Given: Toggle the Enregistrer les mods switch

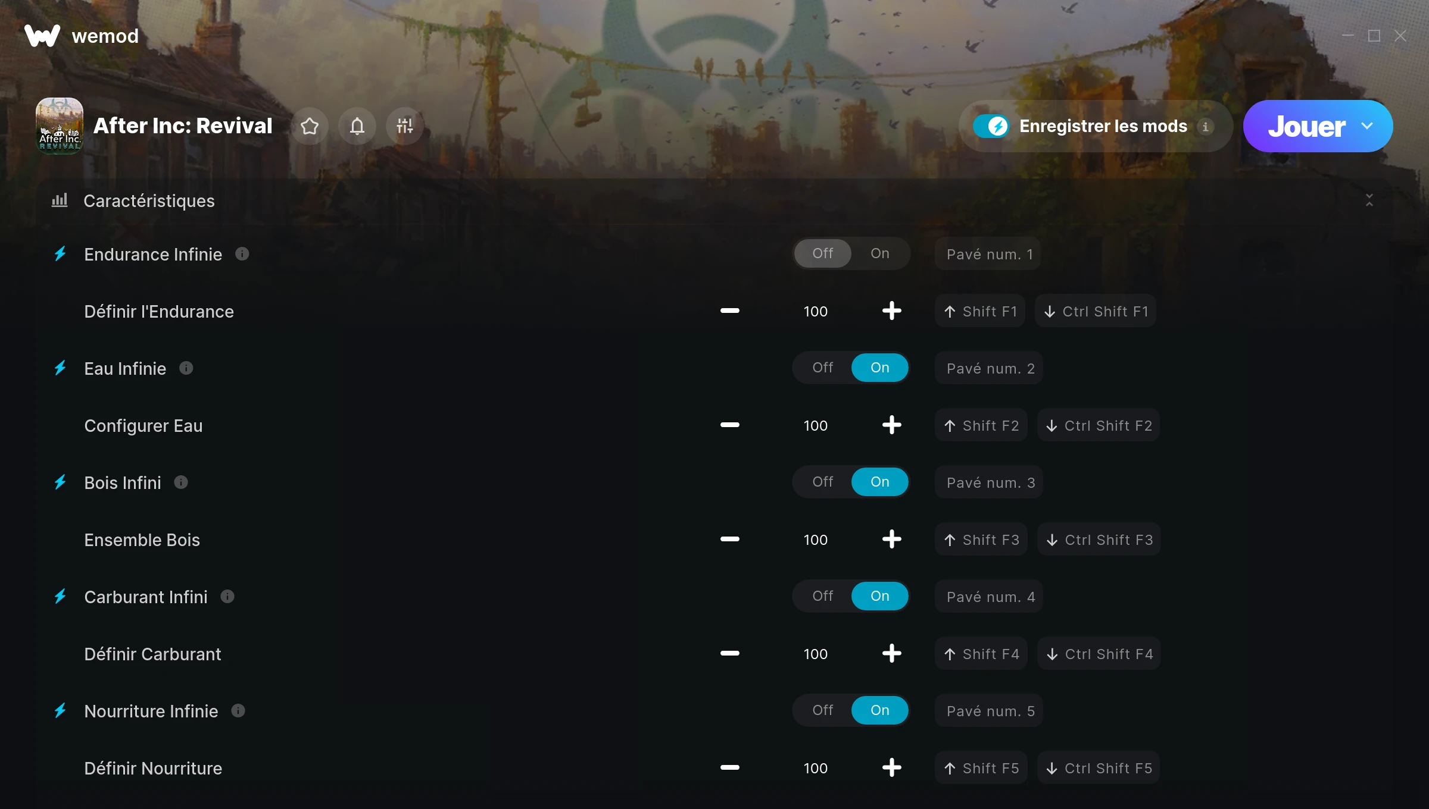Looking at the screenshot, I should click(x=991, y=126).
